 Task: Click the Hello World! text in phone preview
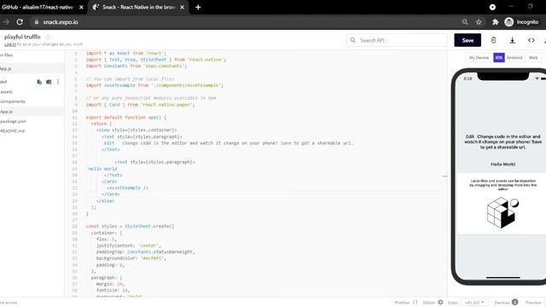502,164
